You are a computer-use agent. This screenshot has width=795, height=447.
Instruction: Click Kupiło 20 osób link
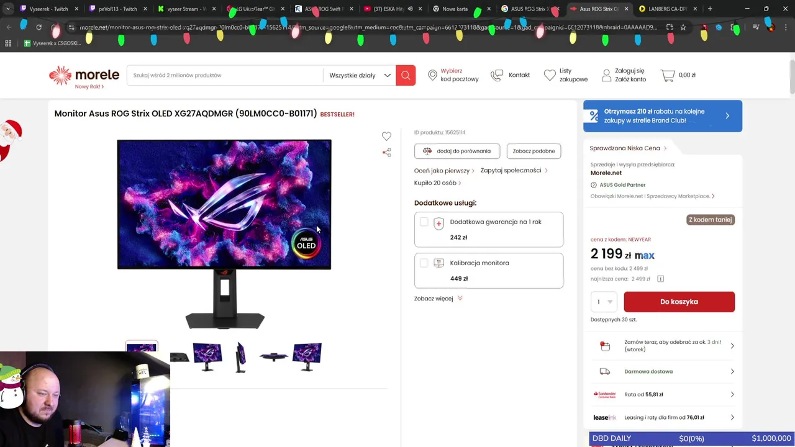[x=437, y=183]
